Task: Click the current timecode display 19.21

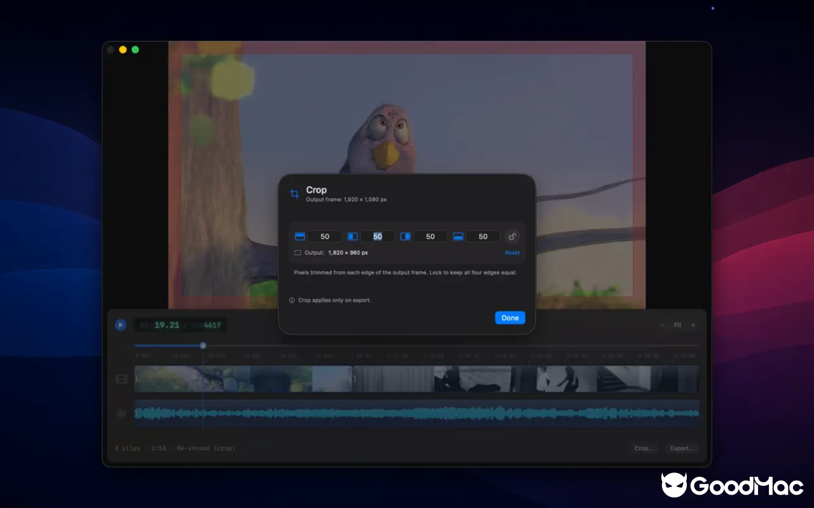Action: point(167,325)
